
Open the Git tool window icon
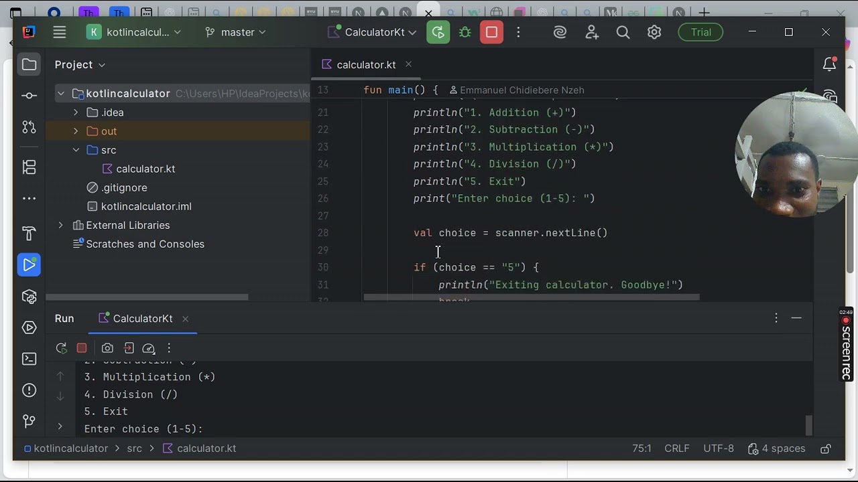29,421
